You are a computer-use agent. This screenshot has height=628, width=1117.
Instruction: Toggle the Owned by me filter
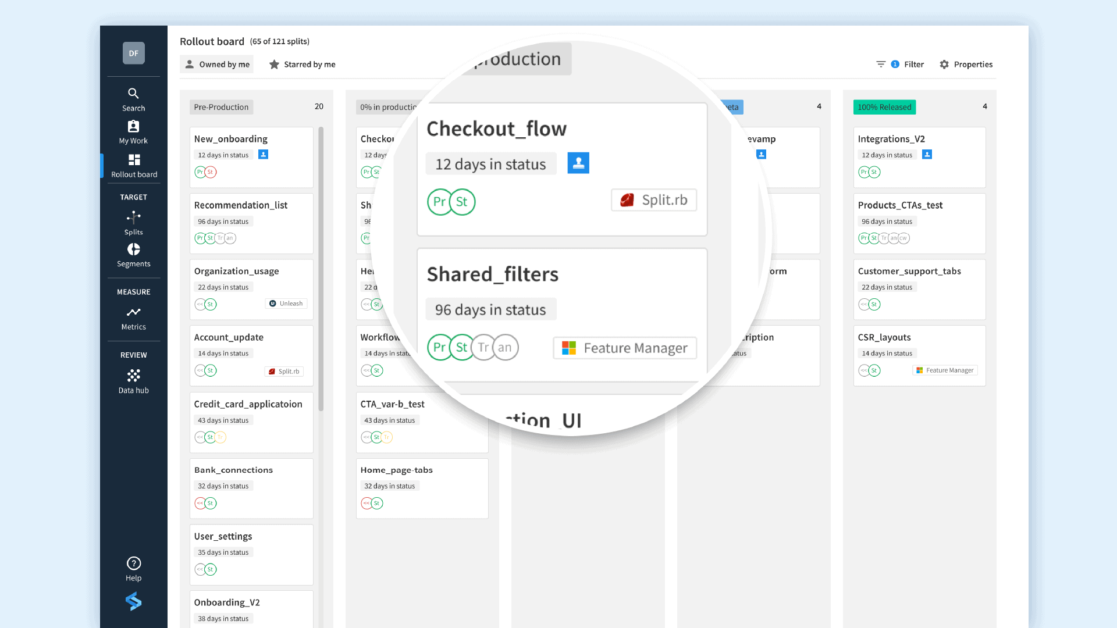click(x=217, y=64)
